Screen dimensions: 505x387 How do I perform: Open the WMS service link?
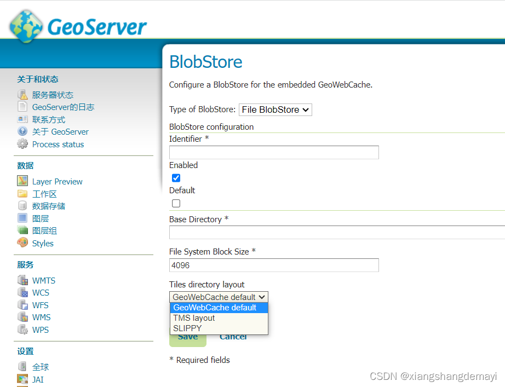pyautogui.click(x=42, y=317)
